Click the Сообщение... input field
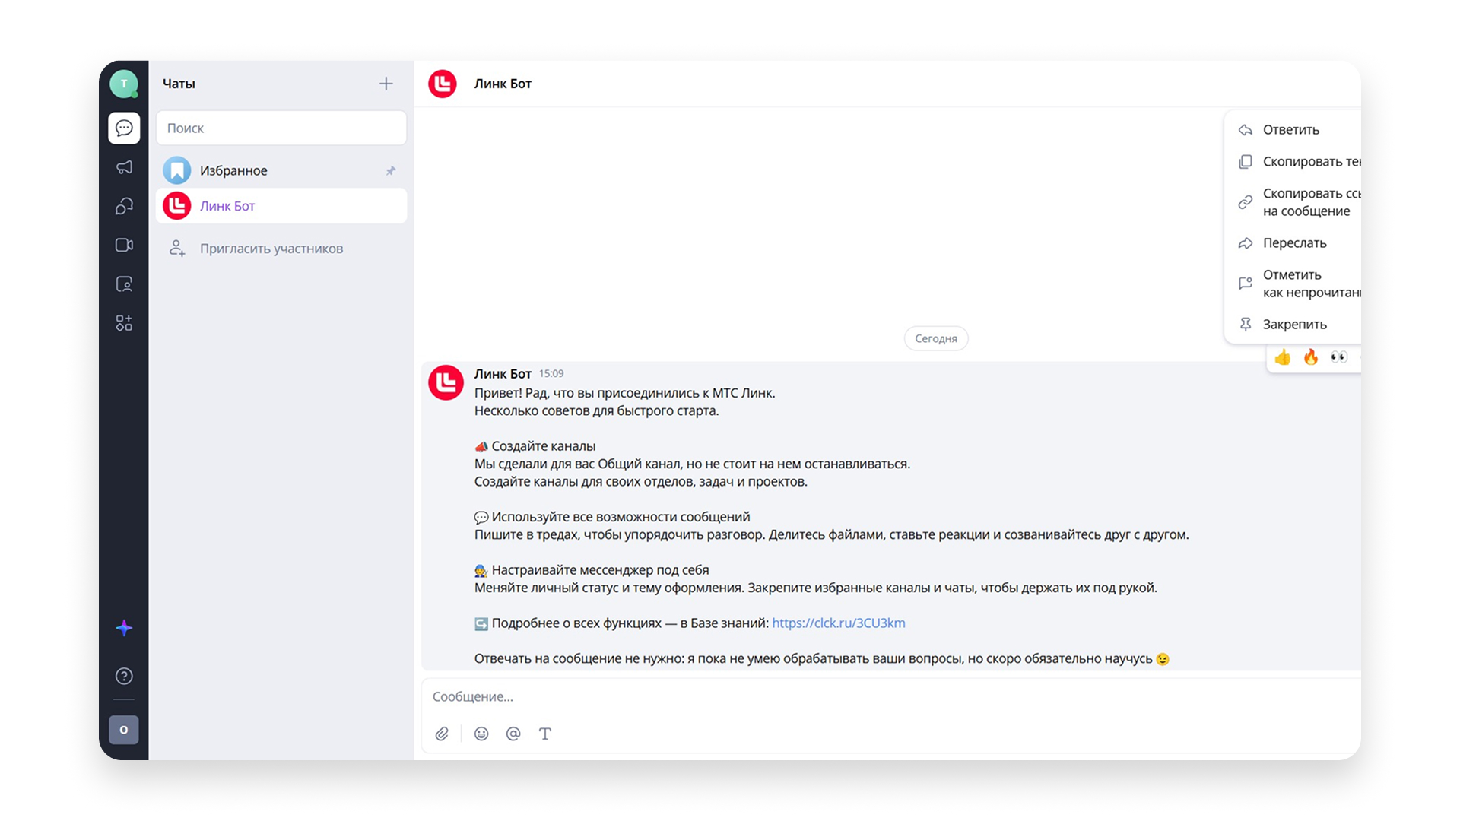1460x821 pixels. 891,696
